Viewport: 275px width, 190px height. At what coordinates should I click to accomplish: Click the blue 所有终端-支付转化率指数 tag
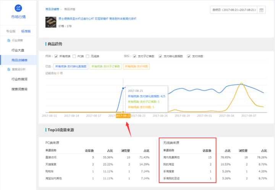click(71, 67)
